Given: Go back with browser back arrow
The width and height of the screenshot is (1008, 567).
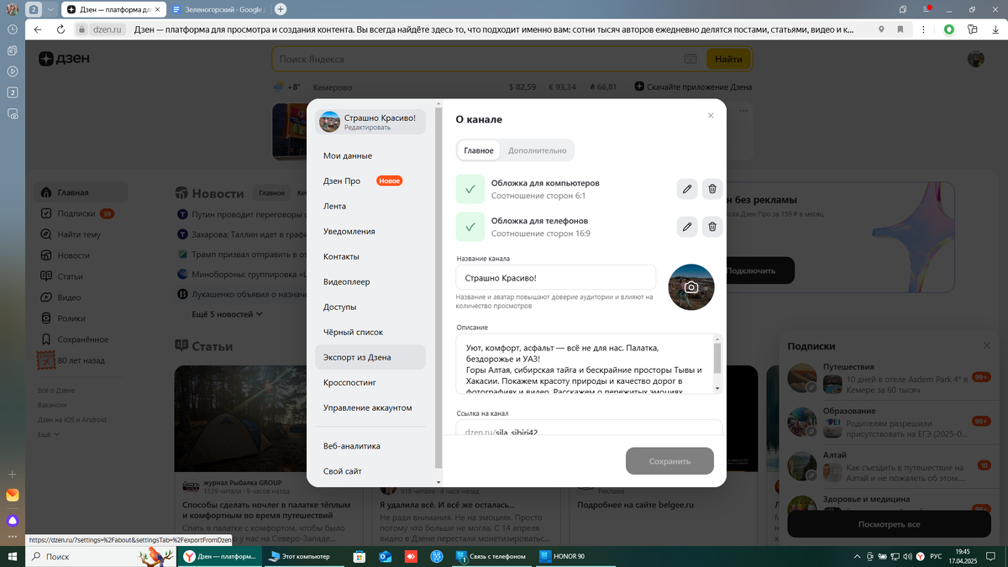Looking at the screenshot, I should point(39,29).
